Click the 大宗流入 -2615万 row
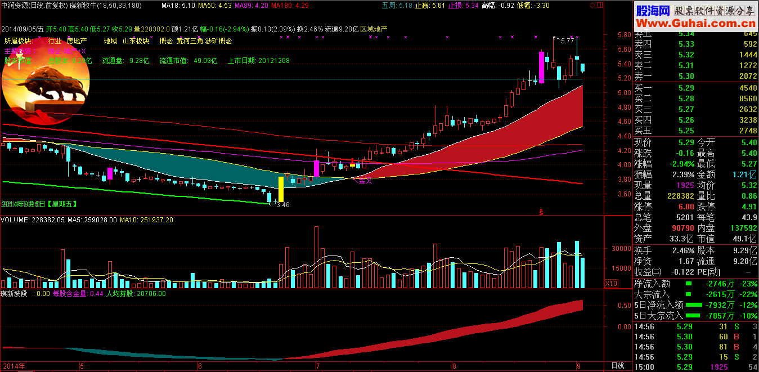 (695, 294)
